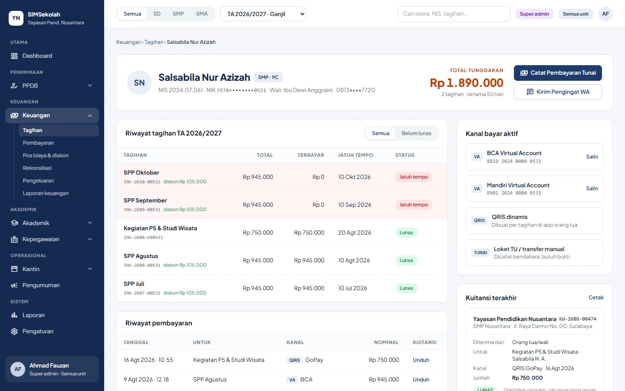
Task: Select the SD unit filter
Action: pyautogui.click(x=157, y=14)
